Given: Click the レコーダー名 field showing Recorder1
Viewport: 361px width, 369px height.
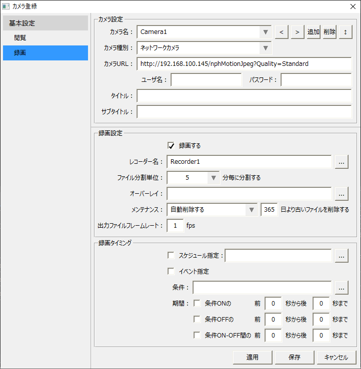Looking at the screenshot, I should pyautogui.click(x=249, y=162).
